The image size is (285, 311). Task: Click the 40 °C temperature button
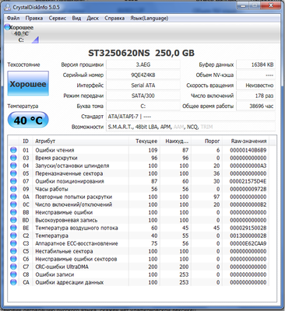[x=28, y=120]
